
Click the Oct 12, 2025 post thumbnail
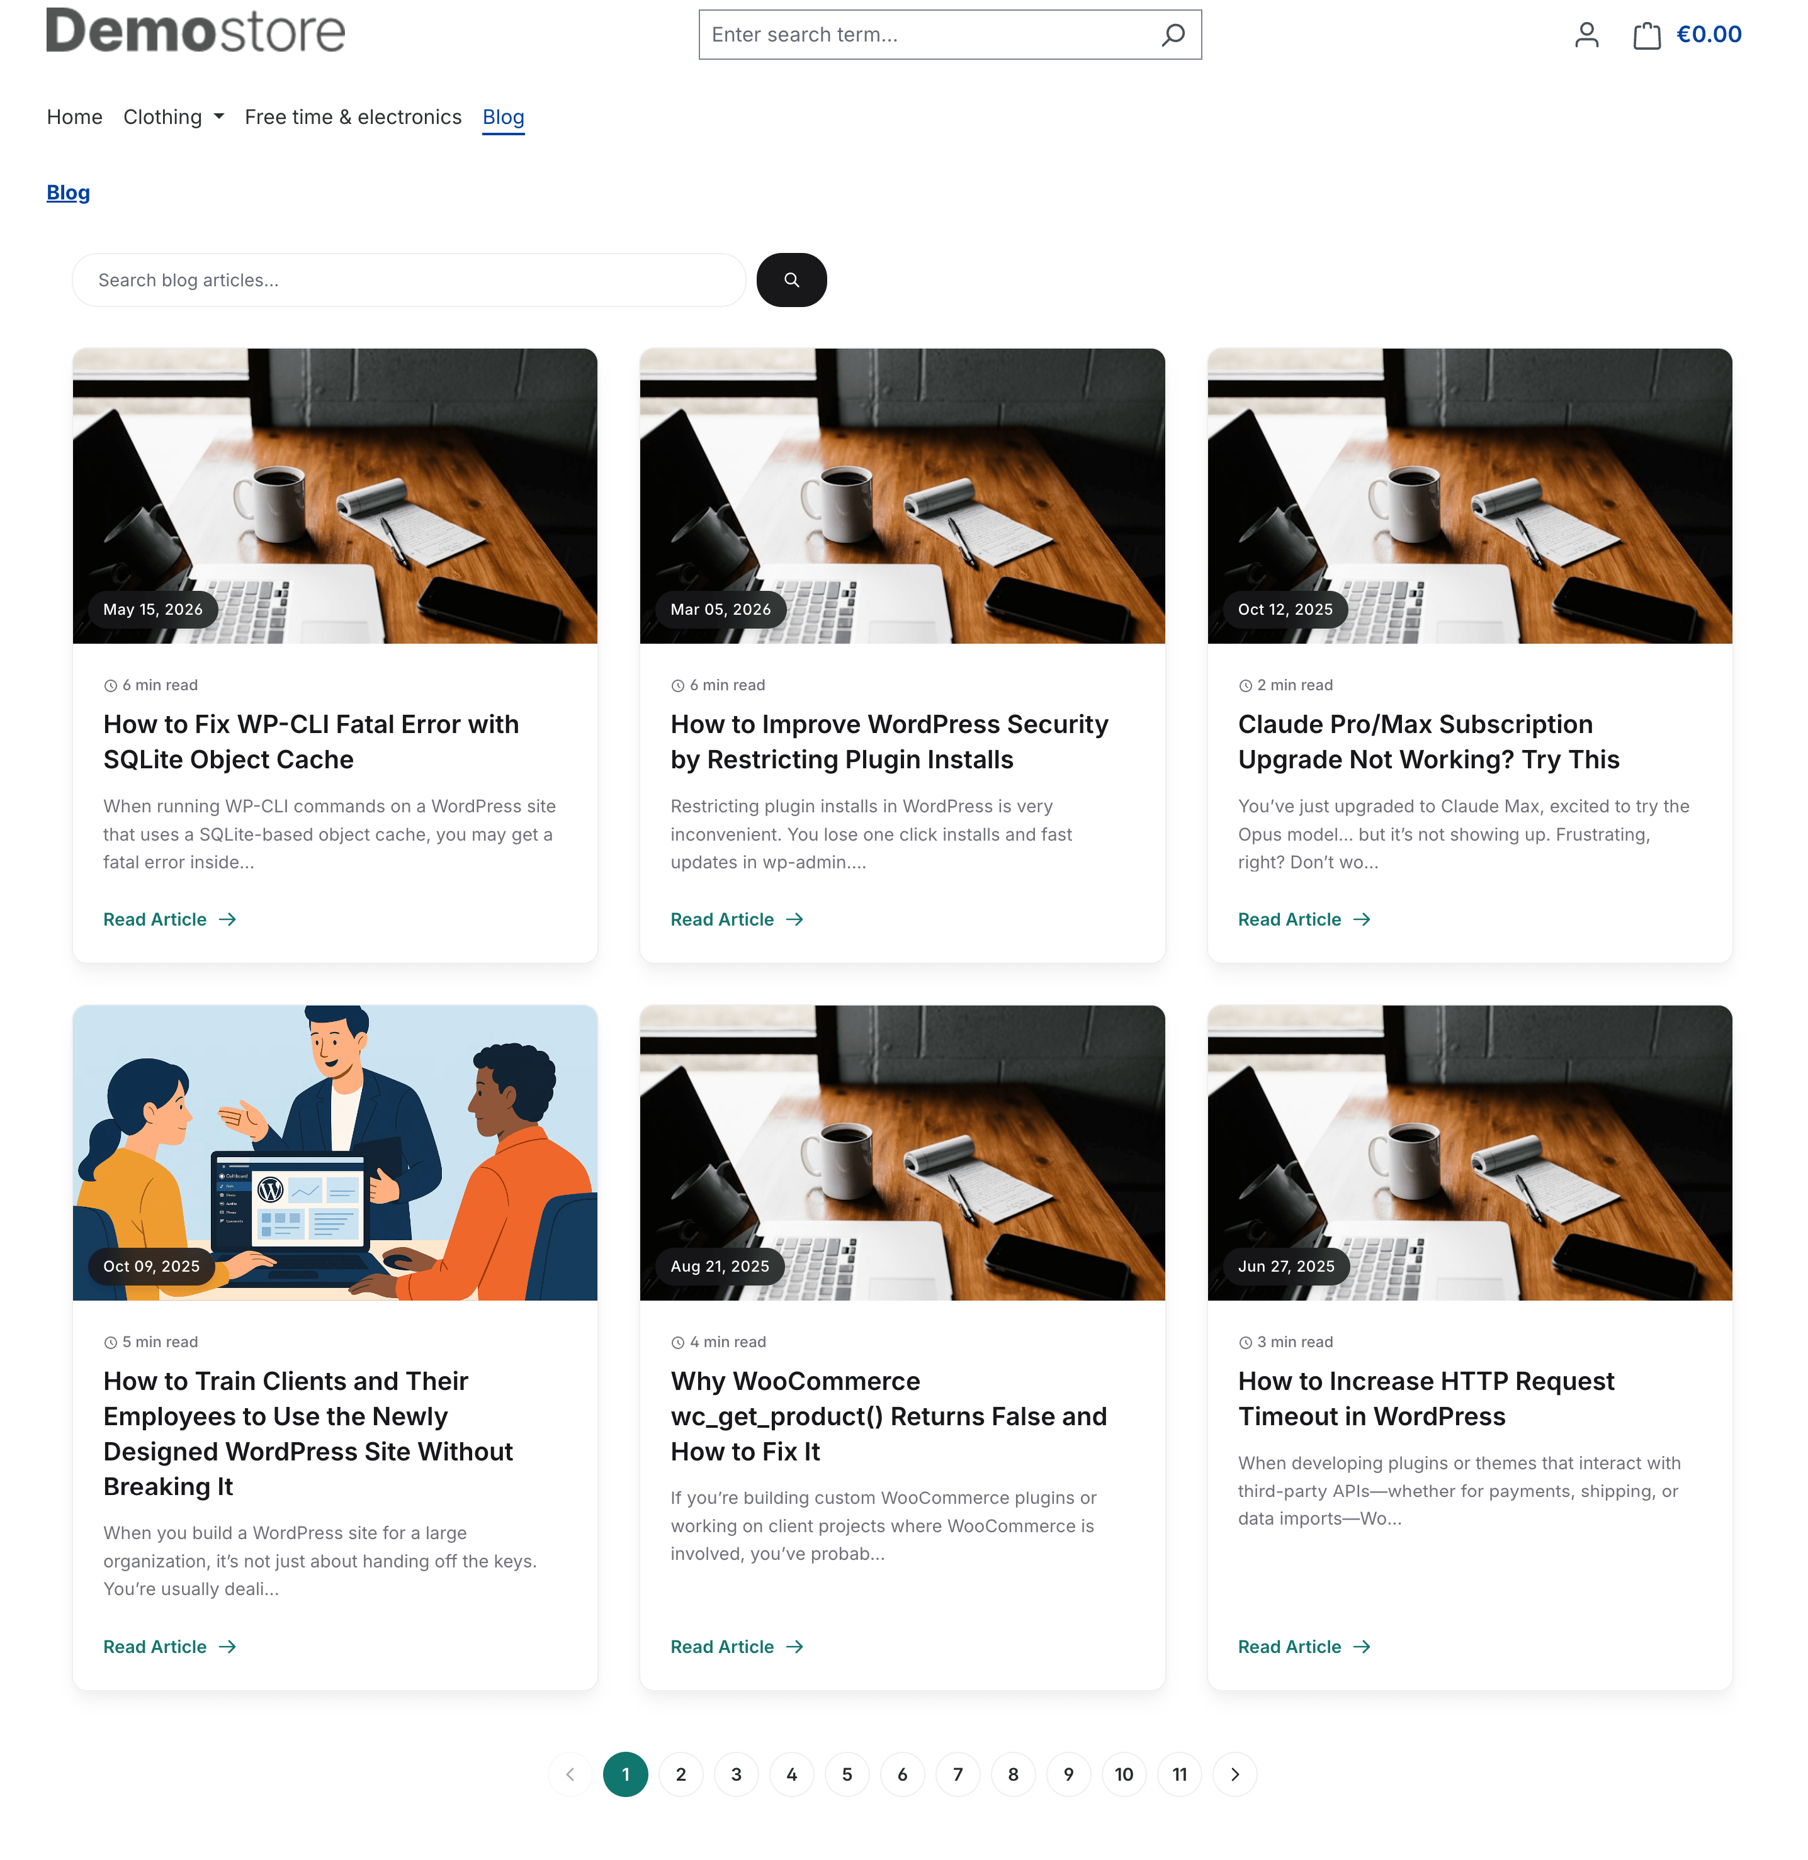click(x=1470, y=496)
